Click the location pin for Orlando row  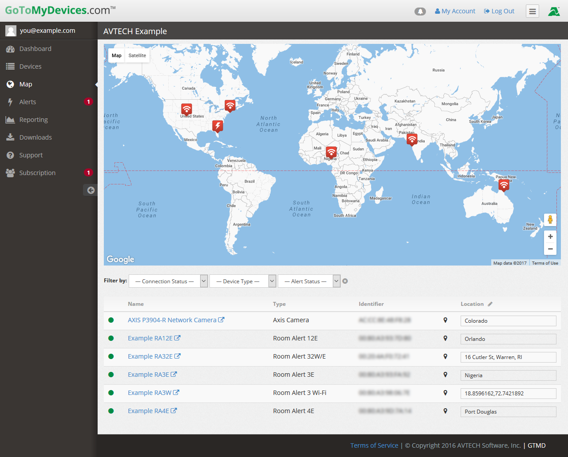446,338
